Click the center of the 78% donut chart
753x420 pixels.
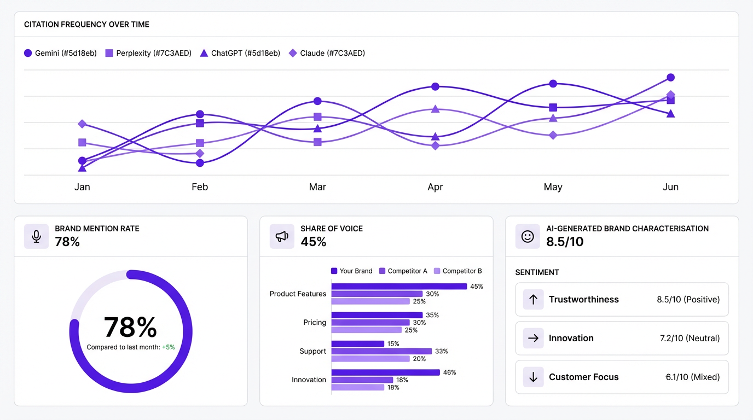tap(131, 328)
